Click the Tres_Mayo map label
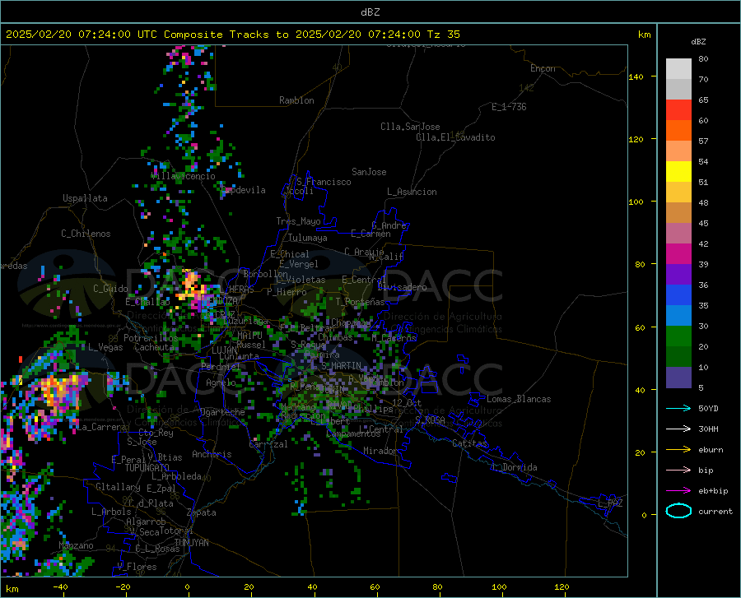 299,221
